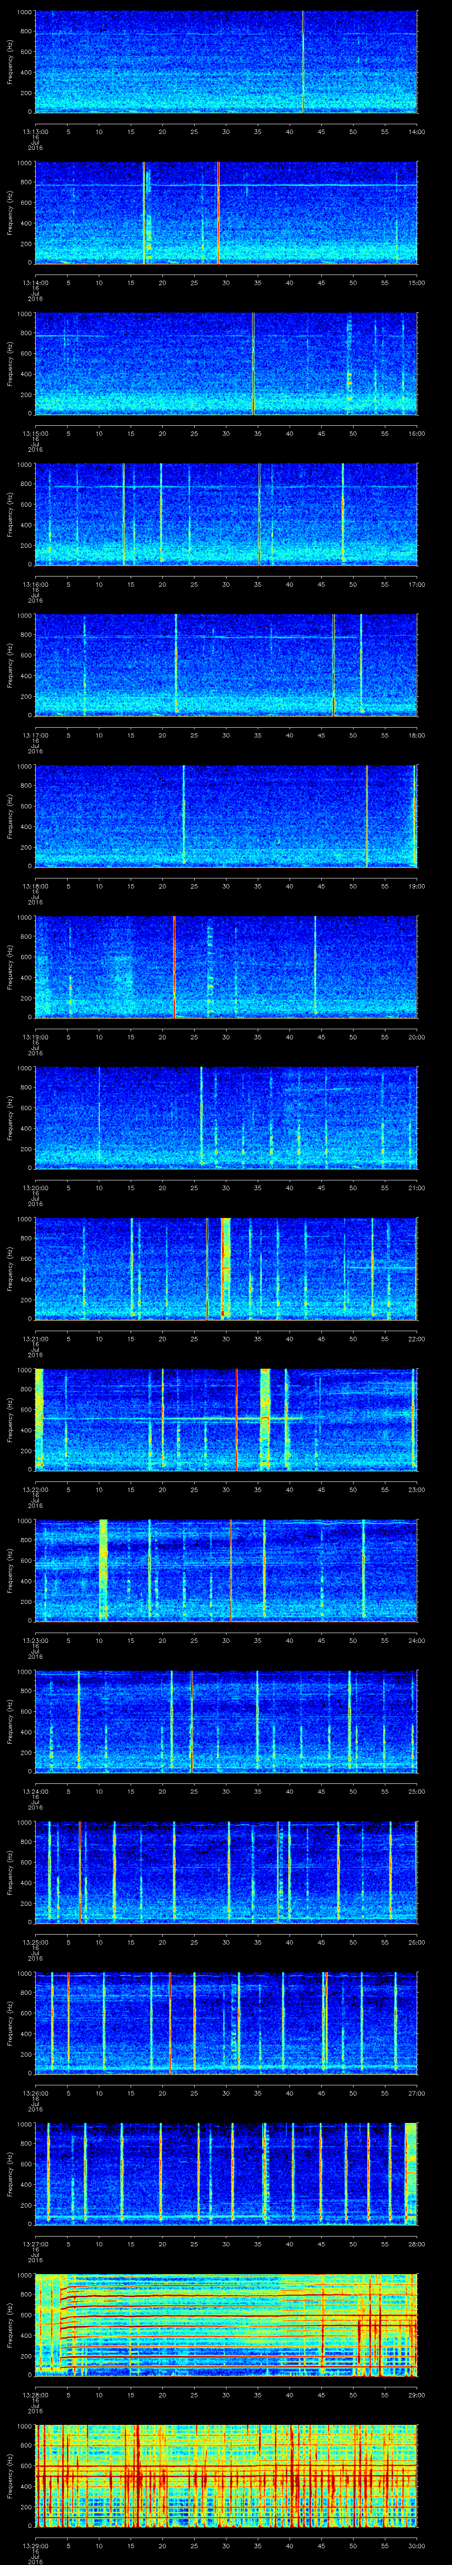Click the 13:20:00 time axis label

click(x=36, y=1188)
